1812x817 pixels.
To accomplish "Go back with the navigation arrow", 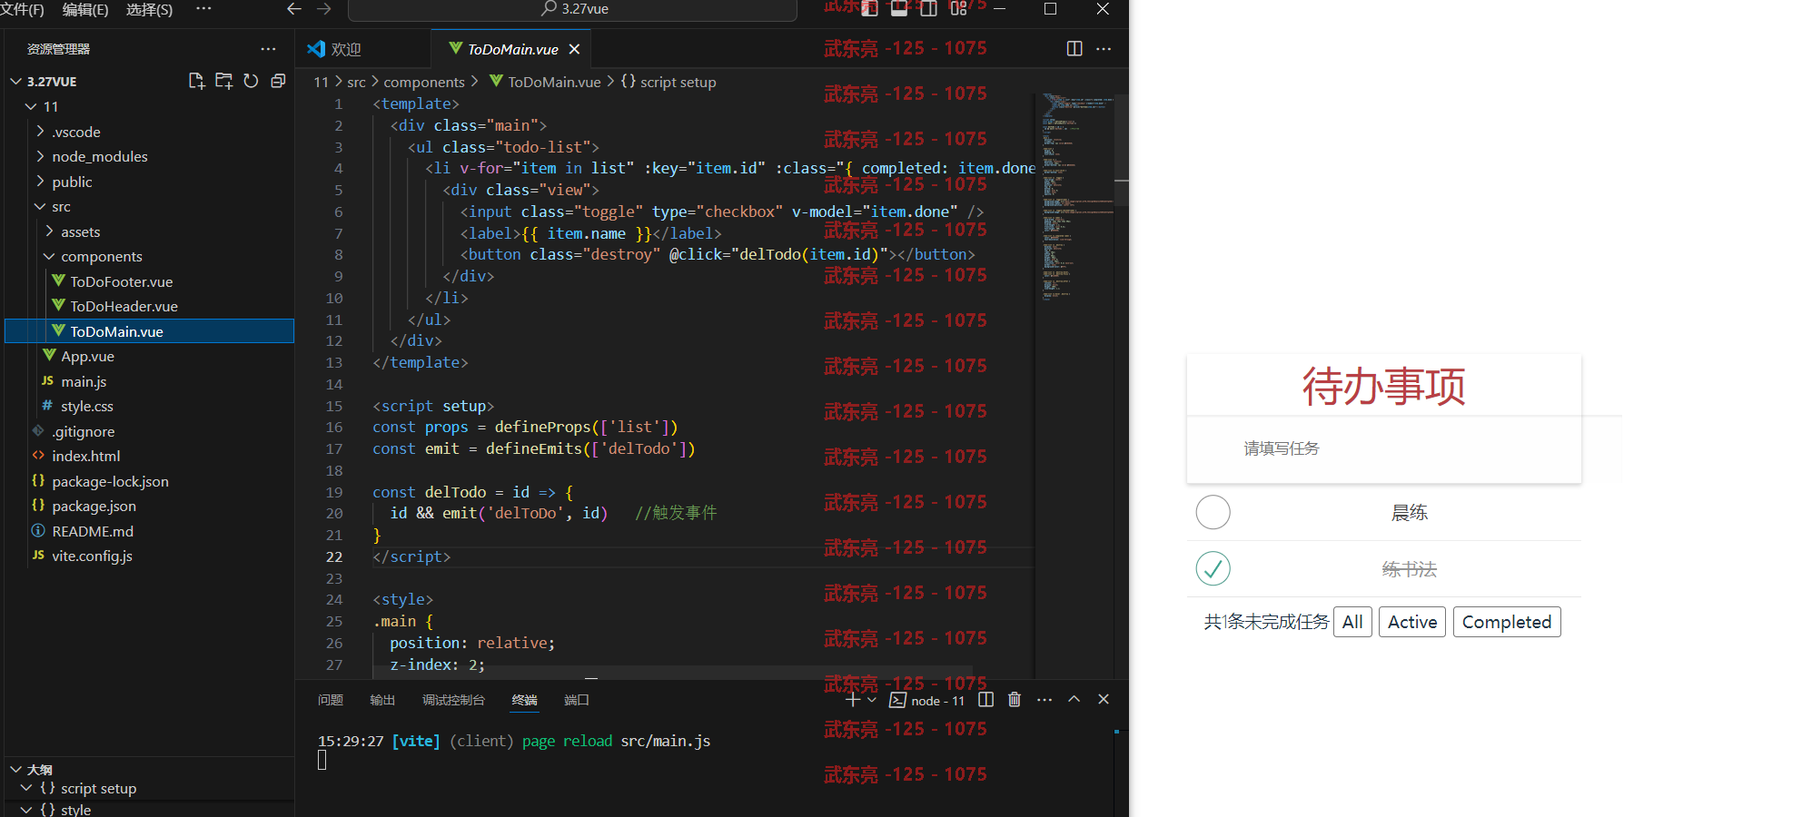I will tap(294, 9).
